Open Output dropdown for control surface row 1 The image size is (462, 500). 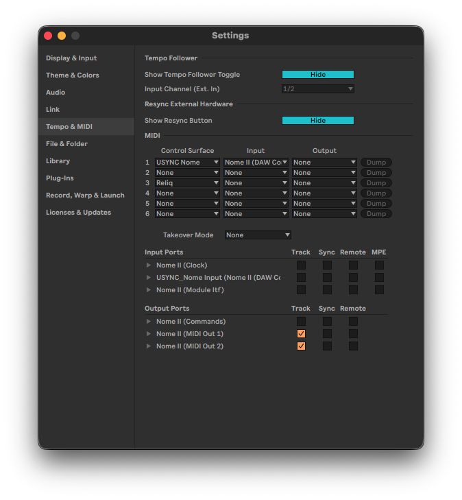[324, 163]
